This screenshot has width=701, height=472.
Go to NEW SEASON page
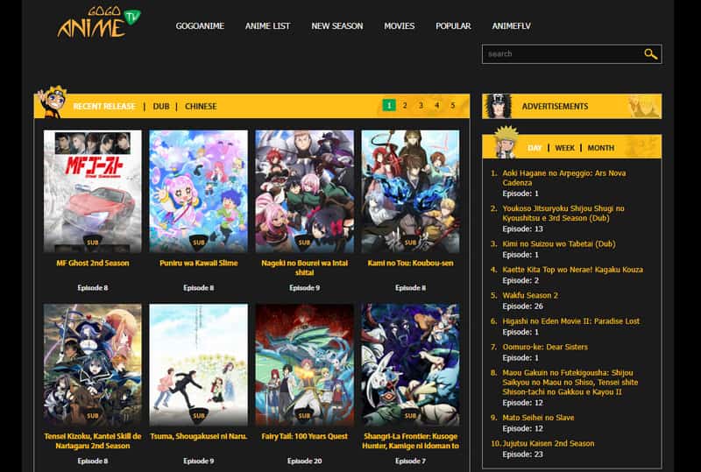coord(337,26)
